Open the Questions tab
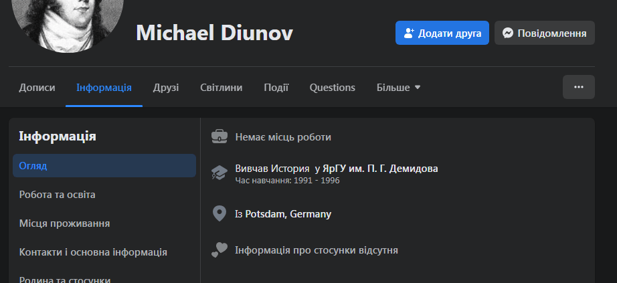 (x=333, y=88)
